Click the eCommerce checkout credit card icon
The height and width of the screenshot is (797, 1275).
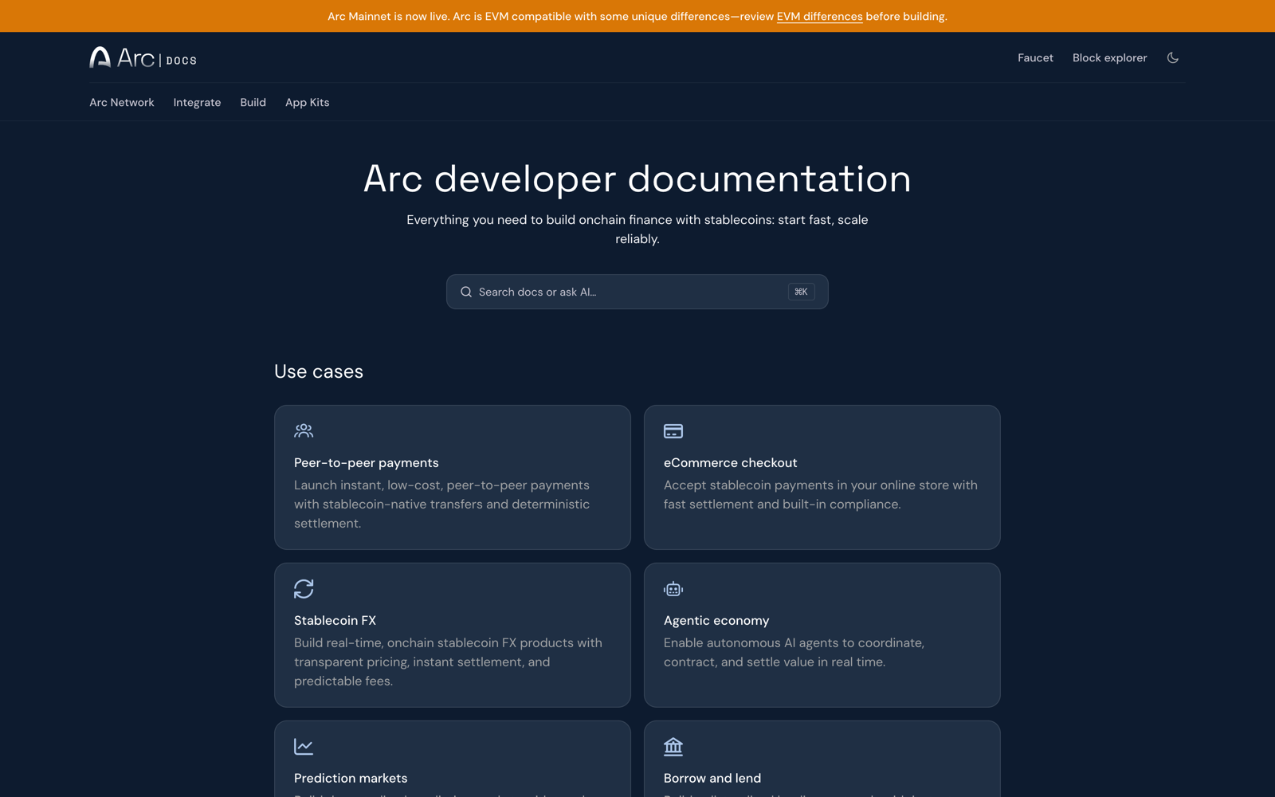pos(673,431)
